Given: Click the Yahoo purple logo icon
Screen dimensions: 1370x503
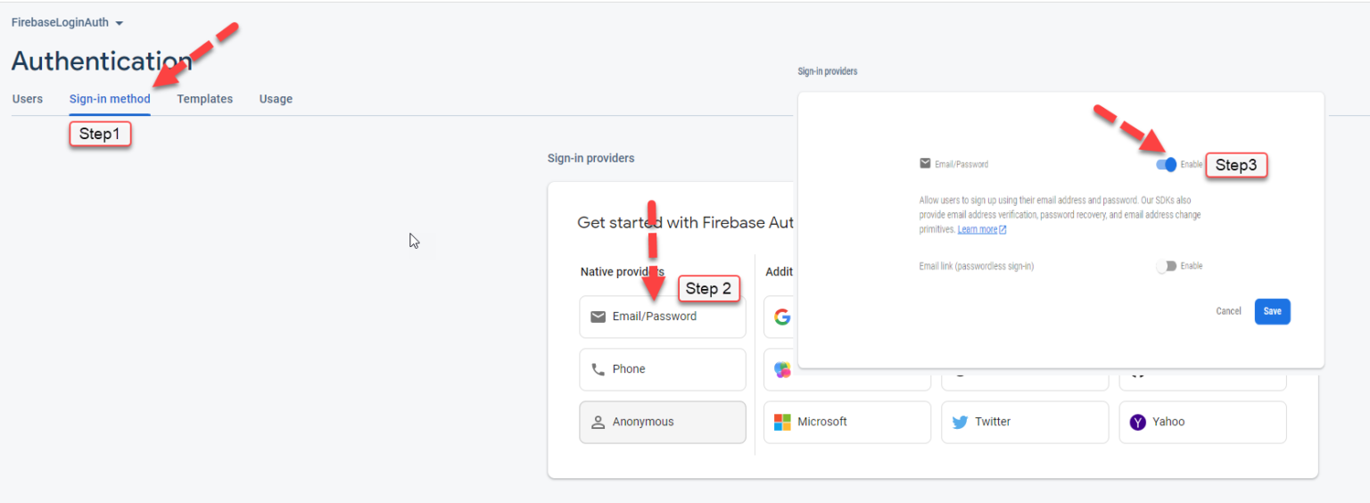Looking at the screenshot, I should (x=1138, y=422).
